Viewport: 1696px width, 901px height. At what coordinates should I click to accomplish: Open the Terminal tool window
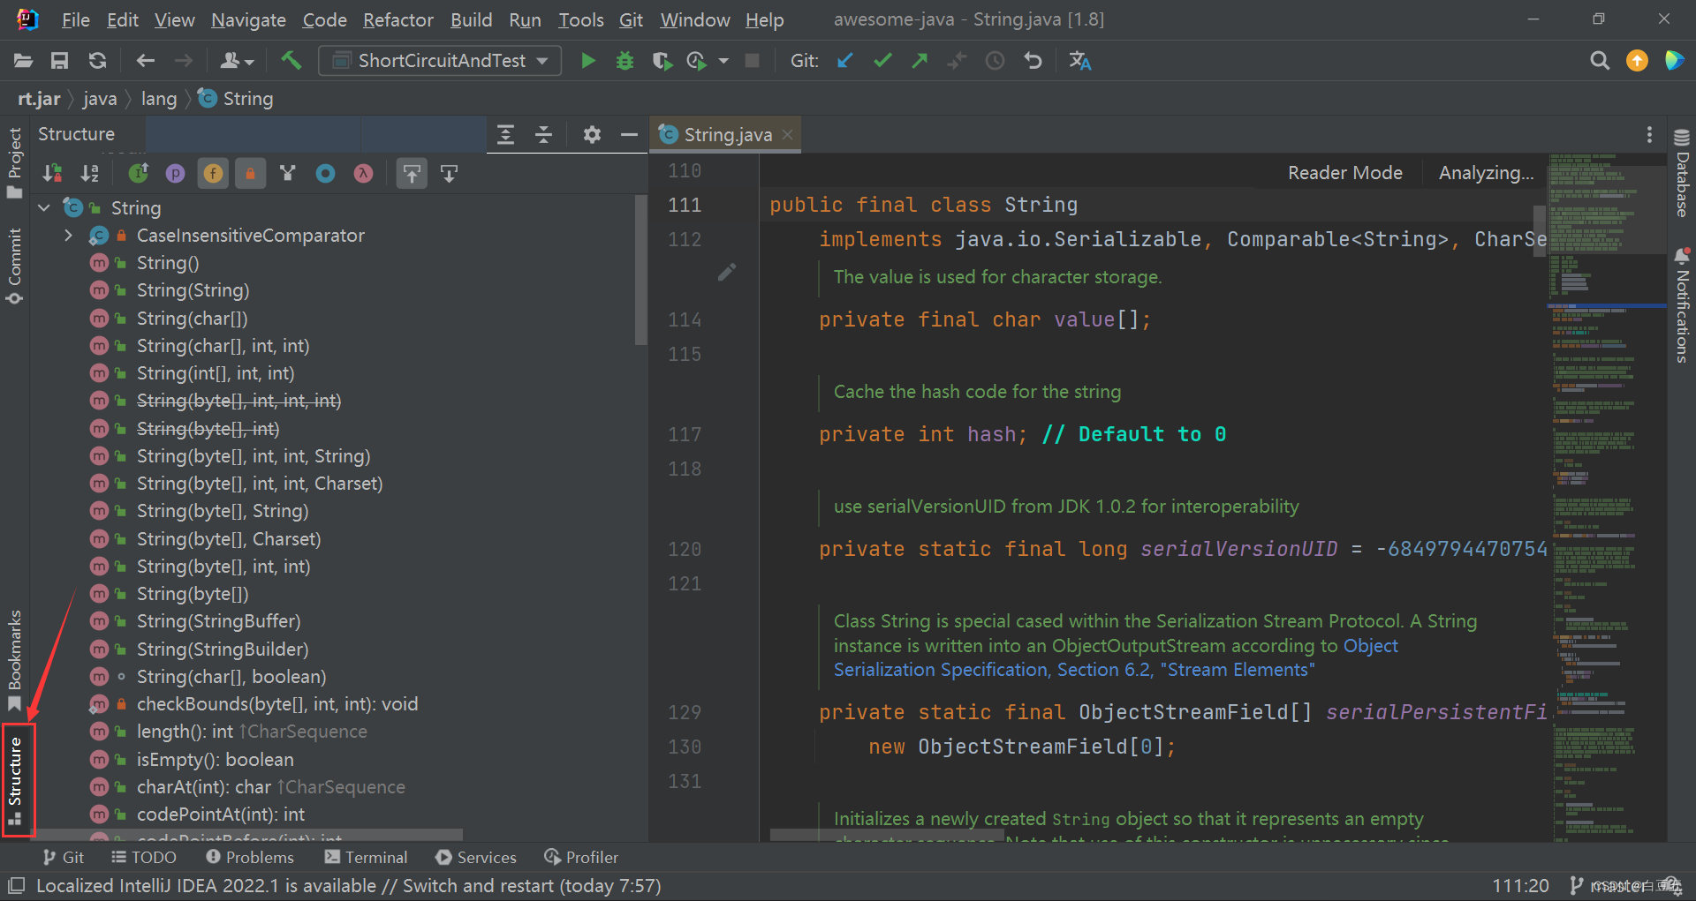coord(366,857)
